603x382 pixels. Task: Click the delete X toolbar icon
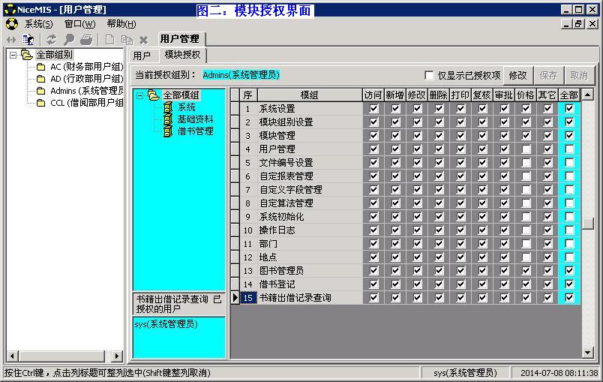(x=144, y=40)
